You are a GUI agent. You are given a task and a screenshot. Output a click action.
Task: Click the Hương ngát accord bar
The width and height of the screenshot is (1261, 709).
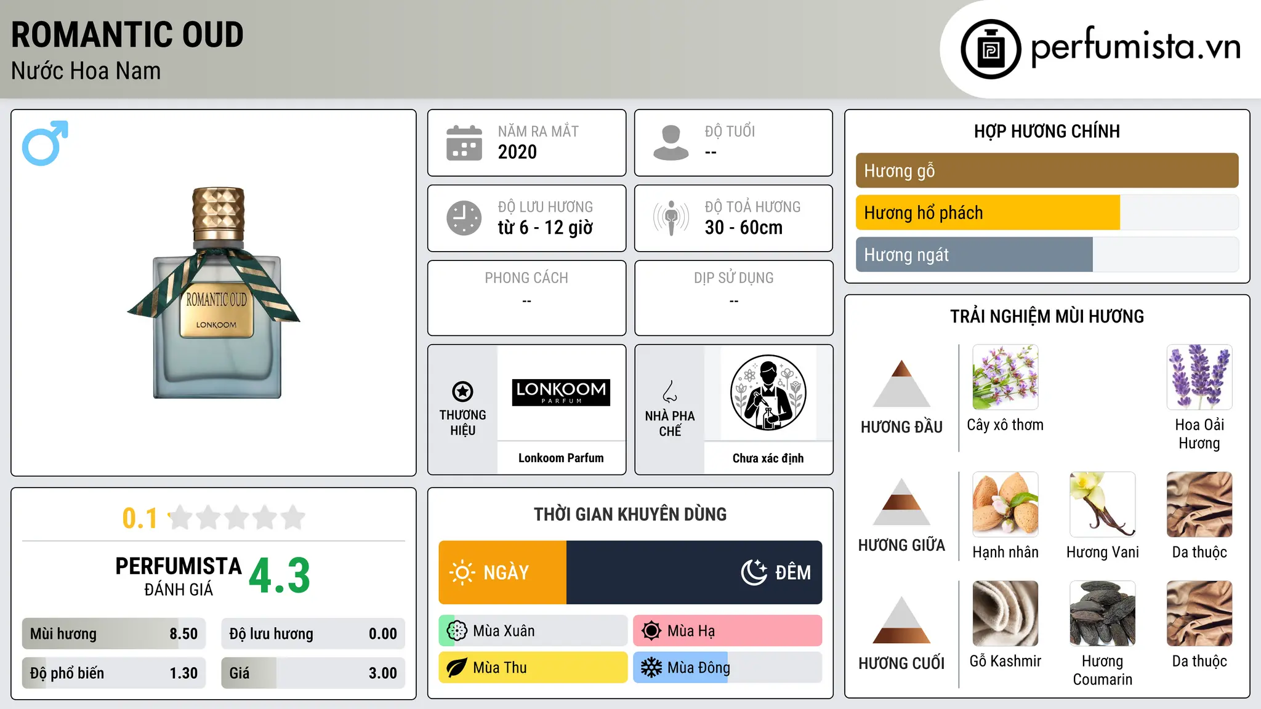click(x=1047, y=254)
